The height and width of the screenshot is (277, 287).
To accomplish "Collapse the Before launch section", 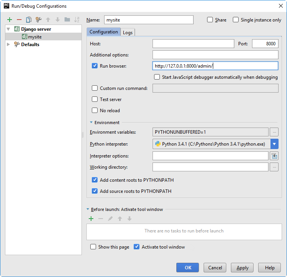I will coord(88,209).
